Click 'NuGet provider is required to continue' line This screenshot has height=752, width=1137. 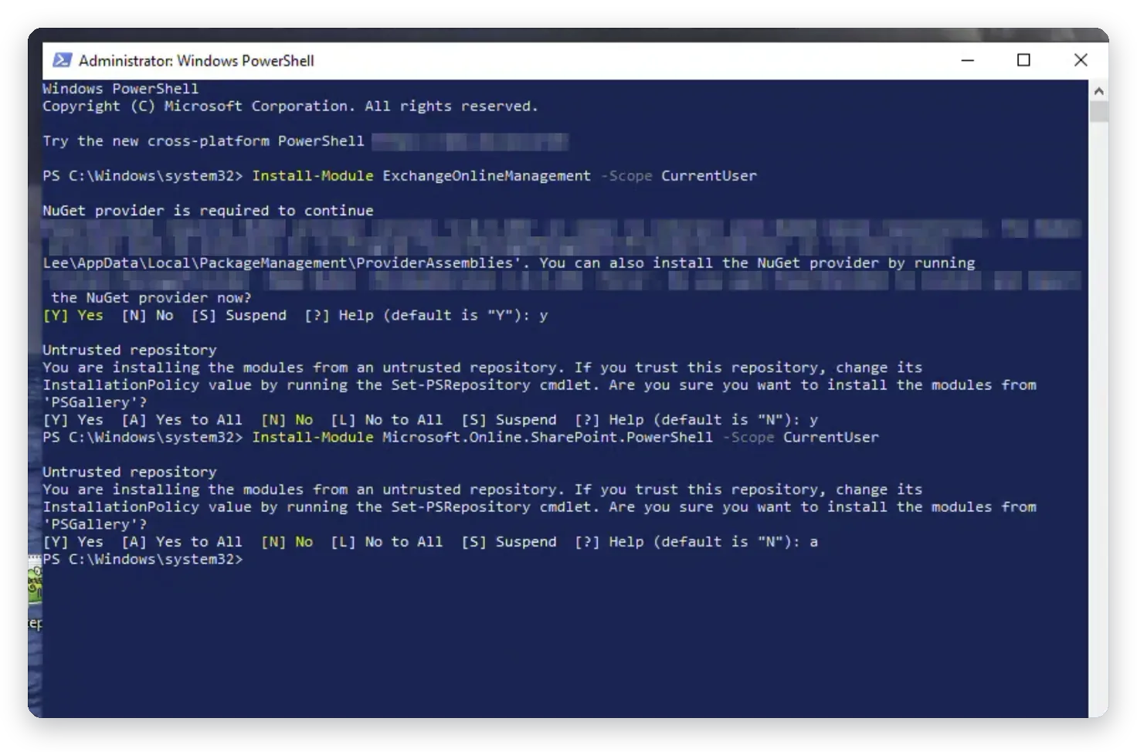tap(208, 211)
